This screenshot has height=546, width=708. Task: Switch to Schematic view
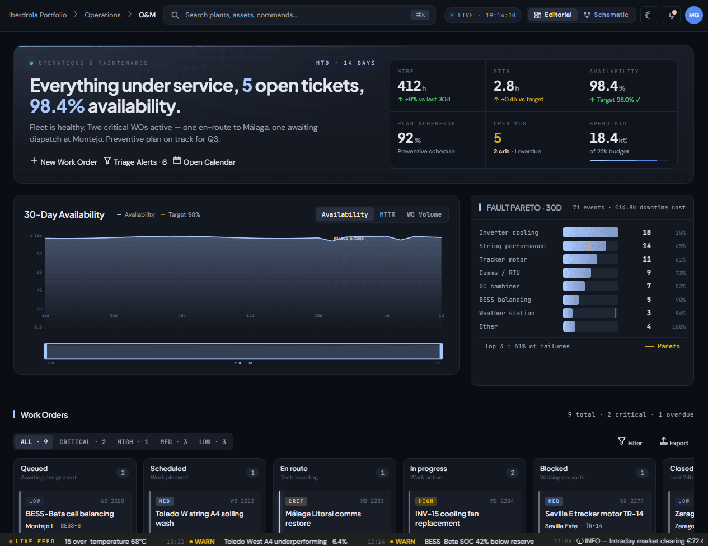point(606,15)
